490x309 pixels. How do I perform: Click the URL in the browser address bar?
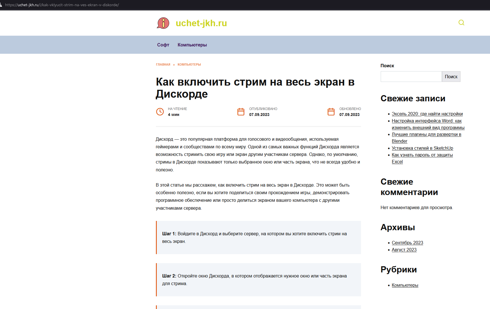(62, 5)
